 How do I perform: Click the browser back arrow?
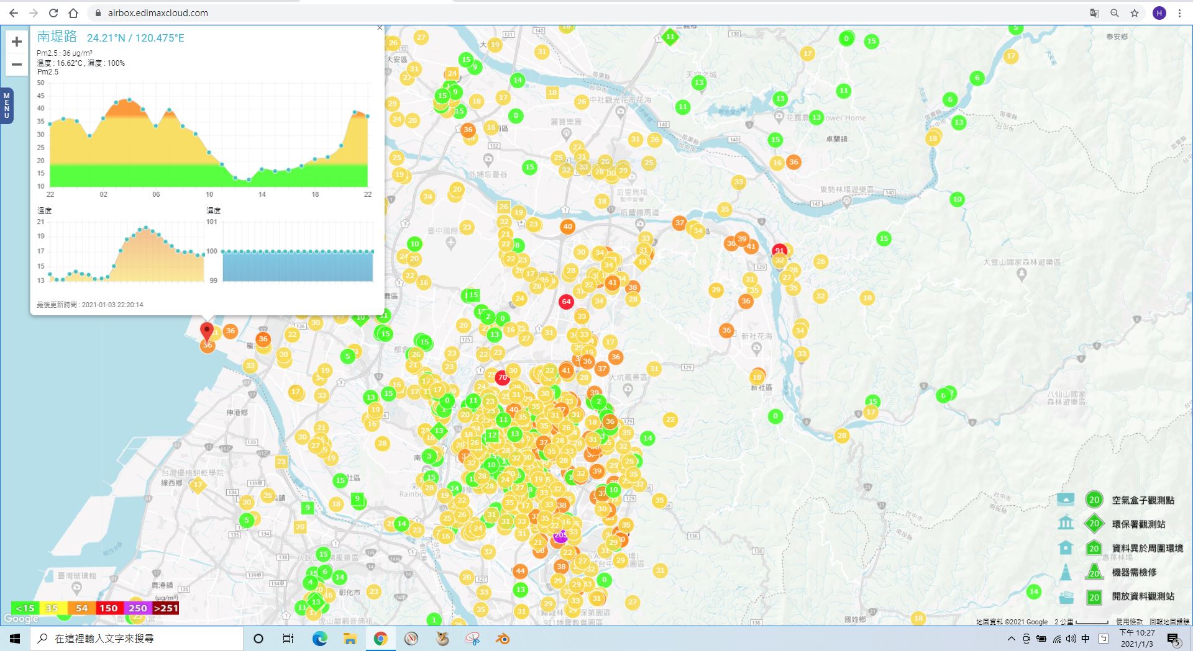(14, 13)
